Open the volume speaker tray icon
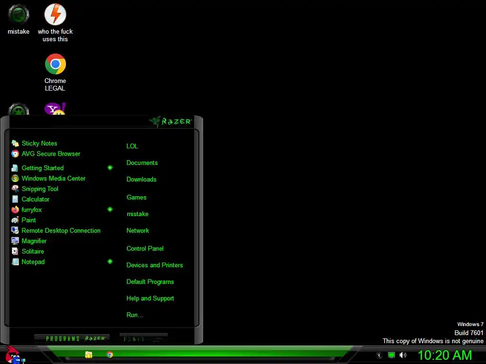 [x=402, y=355]
